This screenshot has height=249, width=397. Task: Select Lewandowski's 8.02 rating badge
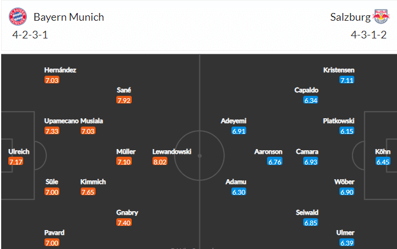160,161
